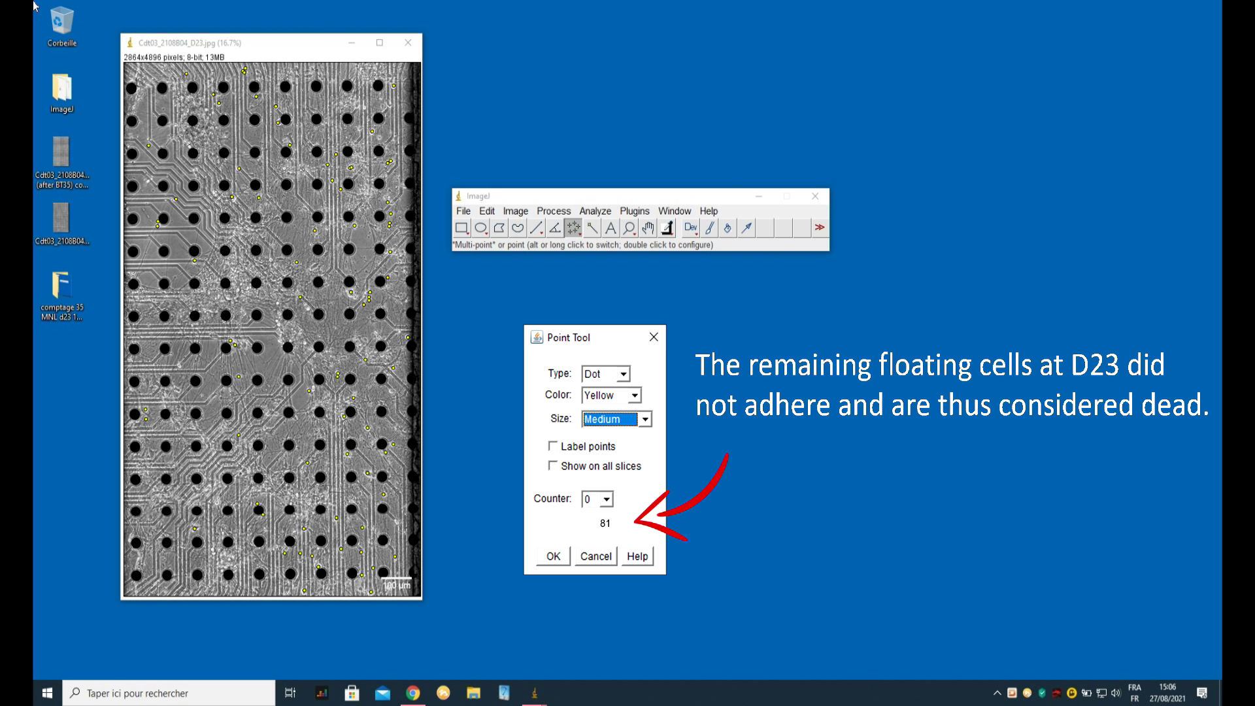
Task: Select the Hand scrolling tool
Action: pos(648,227)
